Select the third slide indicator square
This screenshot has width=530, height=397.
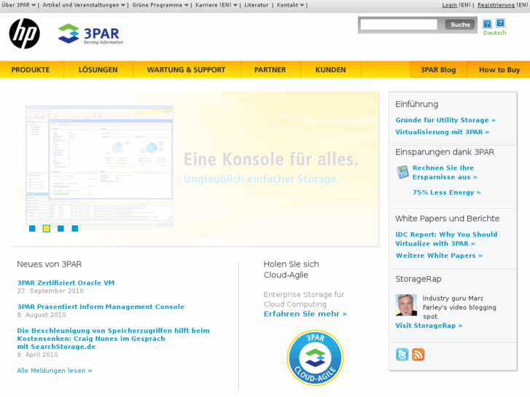[x=61, y=229]
